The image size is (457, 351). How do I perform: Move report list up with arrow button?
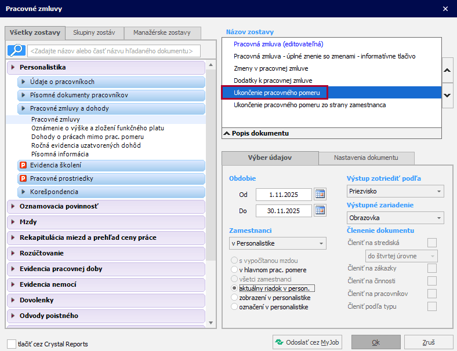(447, 70)
